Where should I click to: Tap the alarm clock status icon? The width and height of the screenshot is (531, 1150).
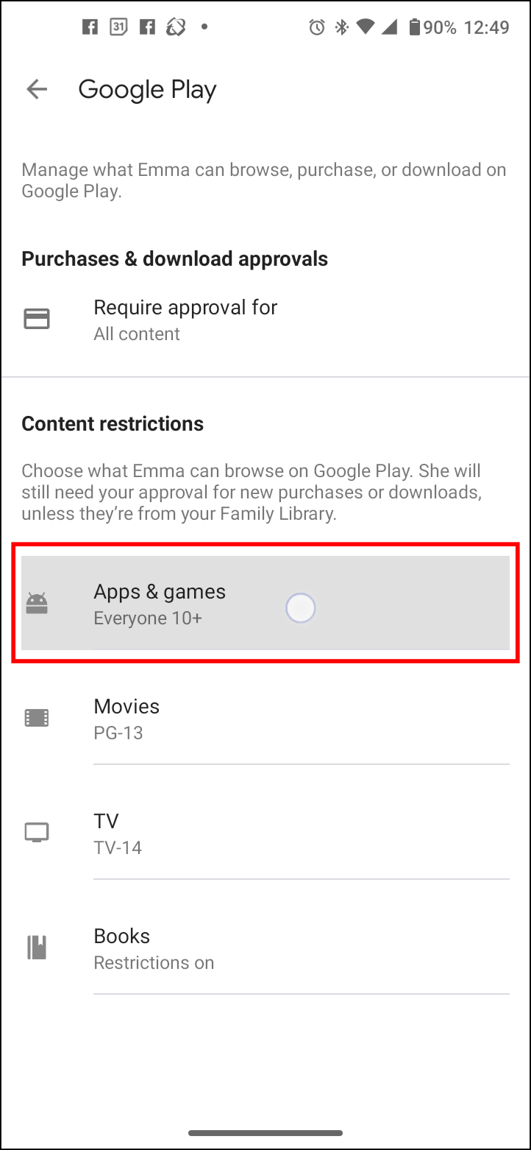317,28
